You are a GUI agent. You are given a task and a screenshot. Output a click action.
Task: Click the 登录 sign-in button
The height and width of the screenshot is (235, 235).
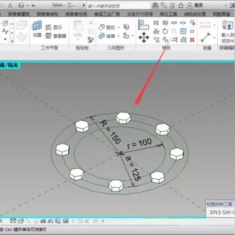(195, 5)
